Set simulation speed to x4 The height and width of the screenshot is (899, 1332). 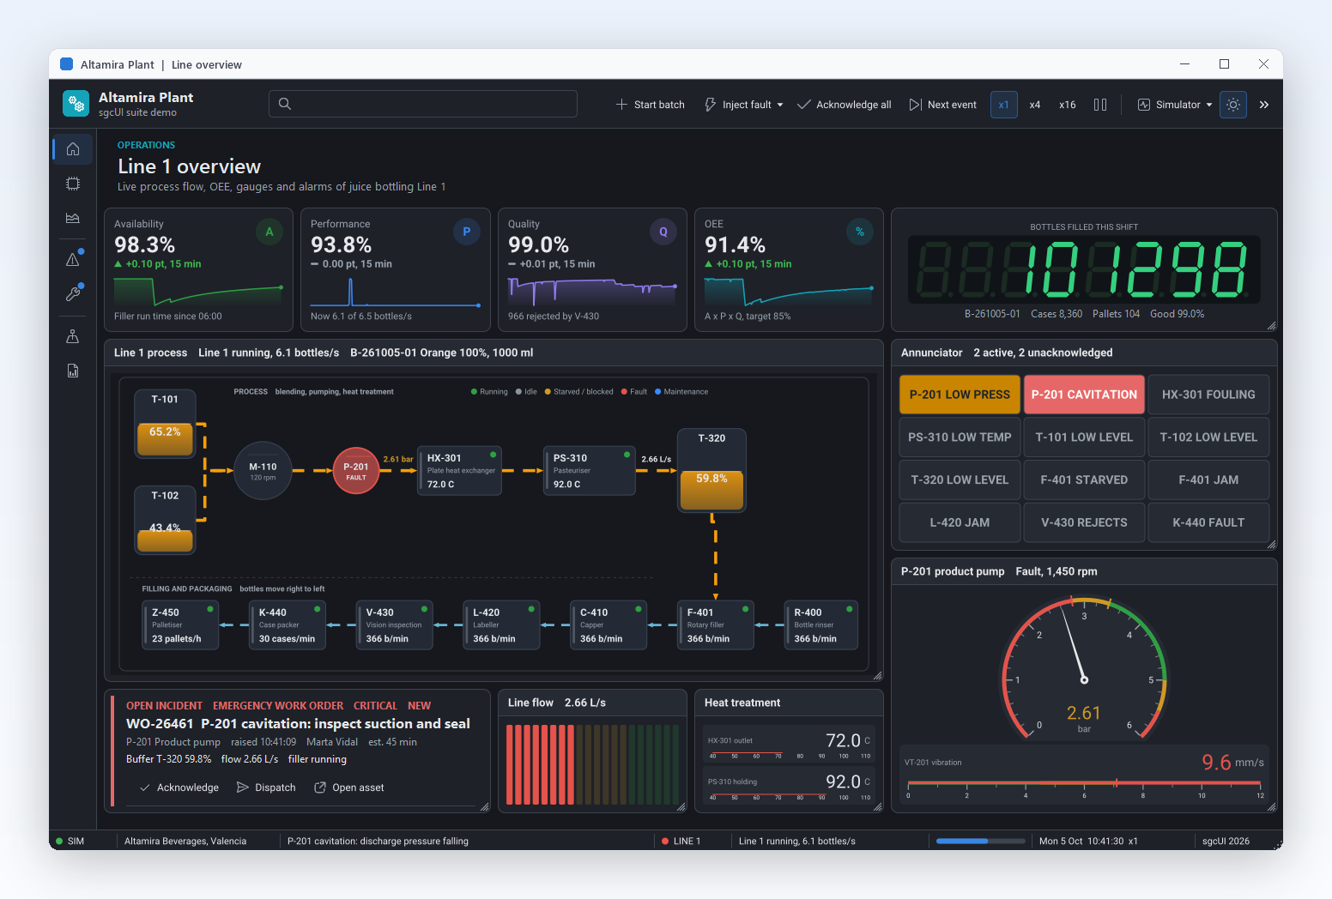1035,105
